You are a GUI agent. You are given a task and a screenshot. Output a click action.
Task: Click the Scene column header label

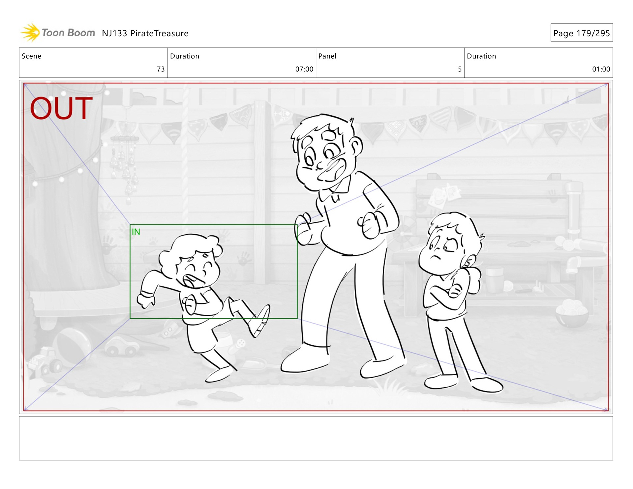pos(32,56)
